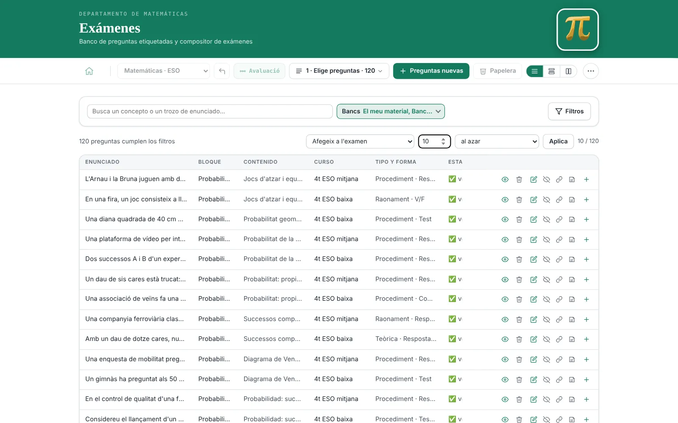Open the "al azar" order dropdown
This screenshot has height=423, width=678.
tap(497, 141)
